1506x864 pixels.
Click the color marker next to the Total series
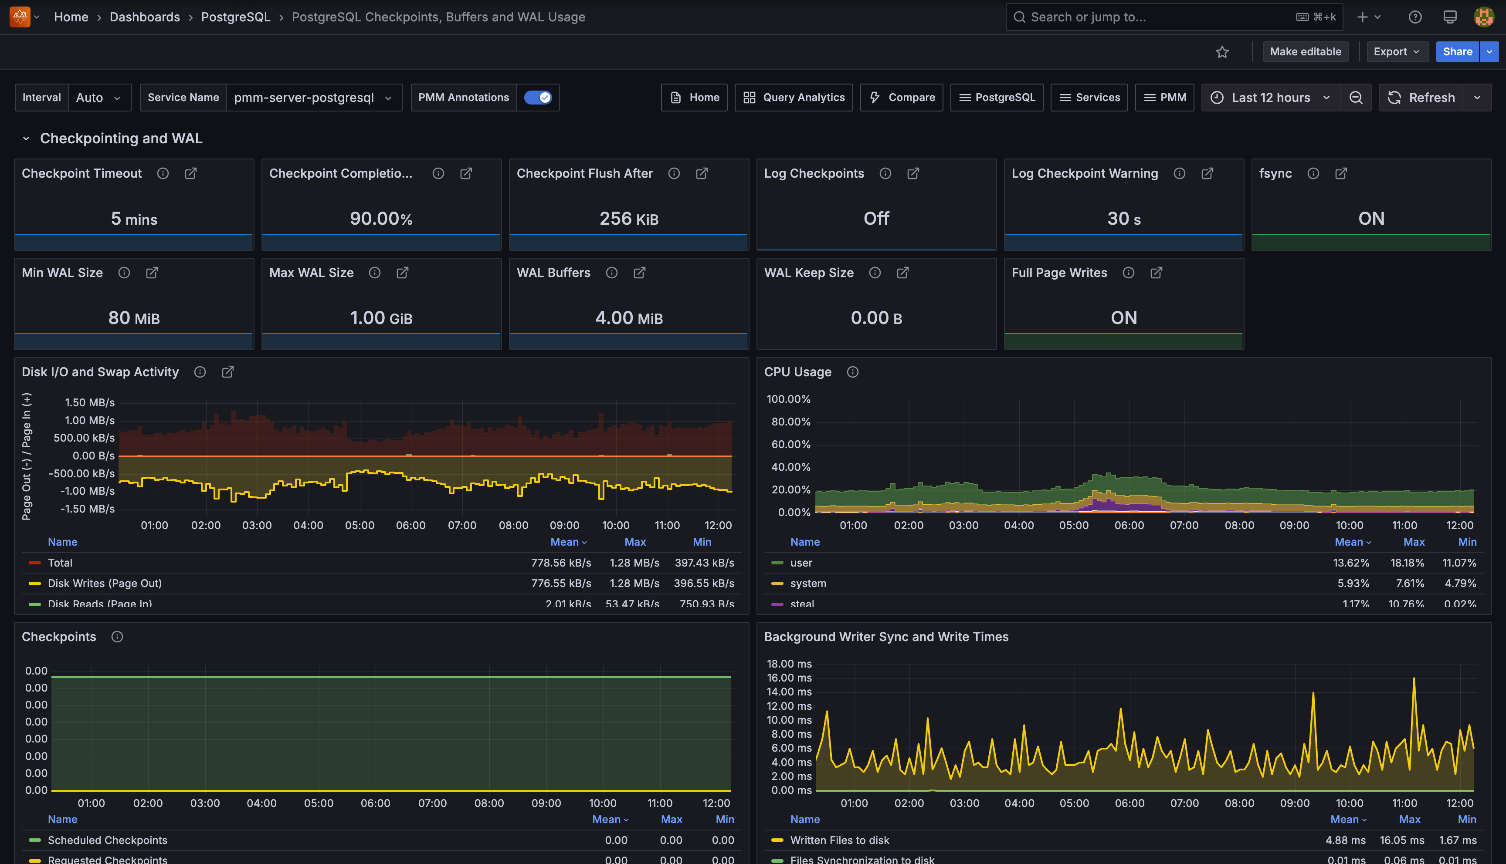pyautogui.click(x=34, y=563)
